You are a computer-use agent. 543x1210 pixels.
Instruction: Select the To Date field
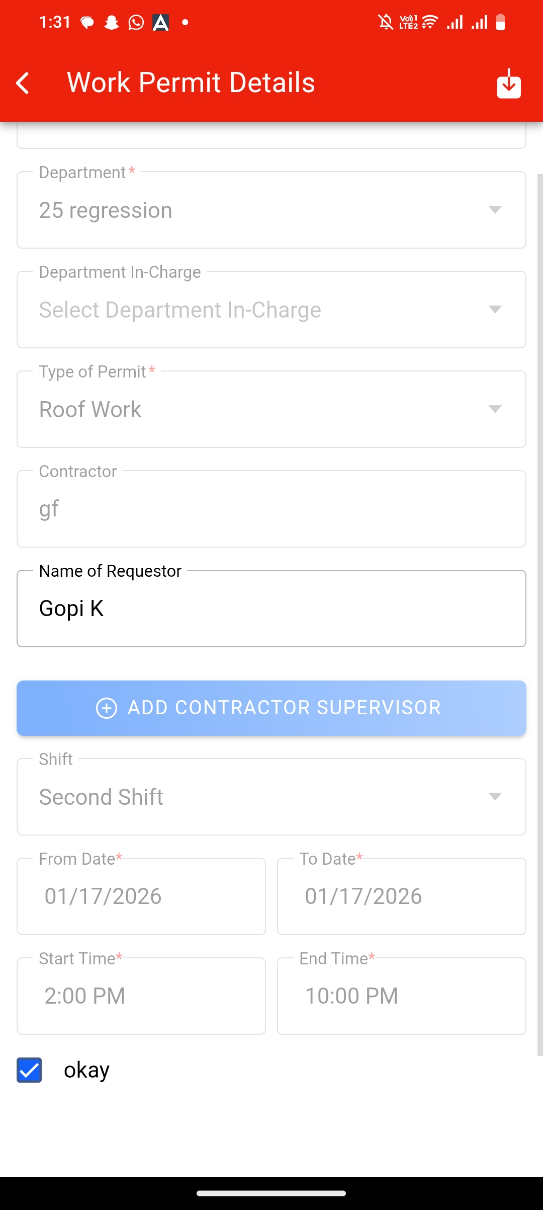coord(401,896)
